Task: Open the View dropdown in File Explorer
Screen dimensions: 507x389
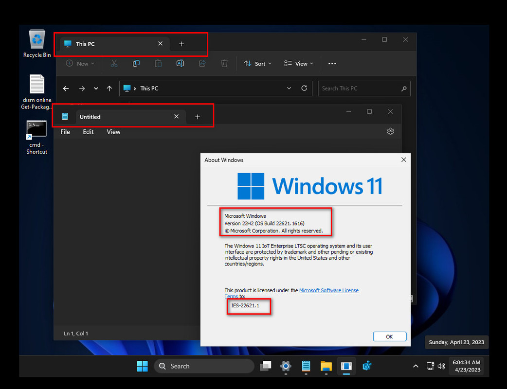Action: pyautogui.click(x=299, y=64)
